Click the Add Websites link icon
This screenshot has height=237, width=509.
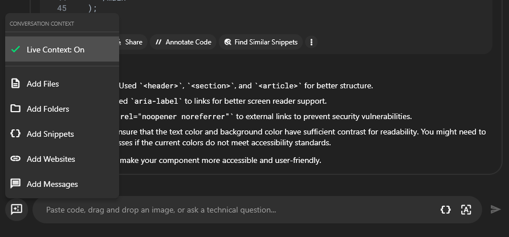pyautogui.click(x=15, y=158)
